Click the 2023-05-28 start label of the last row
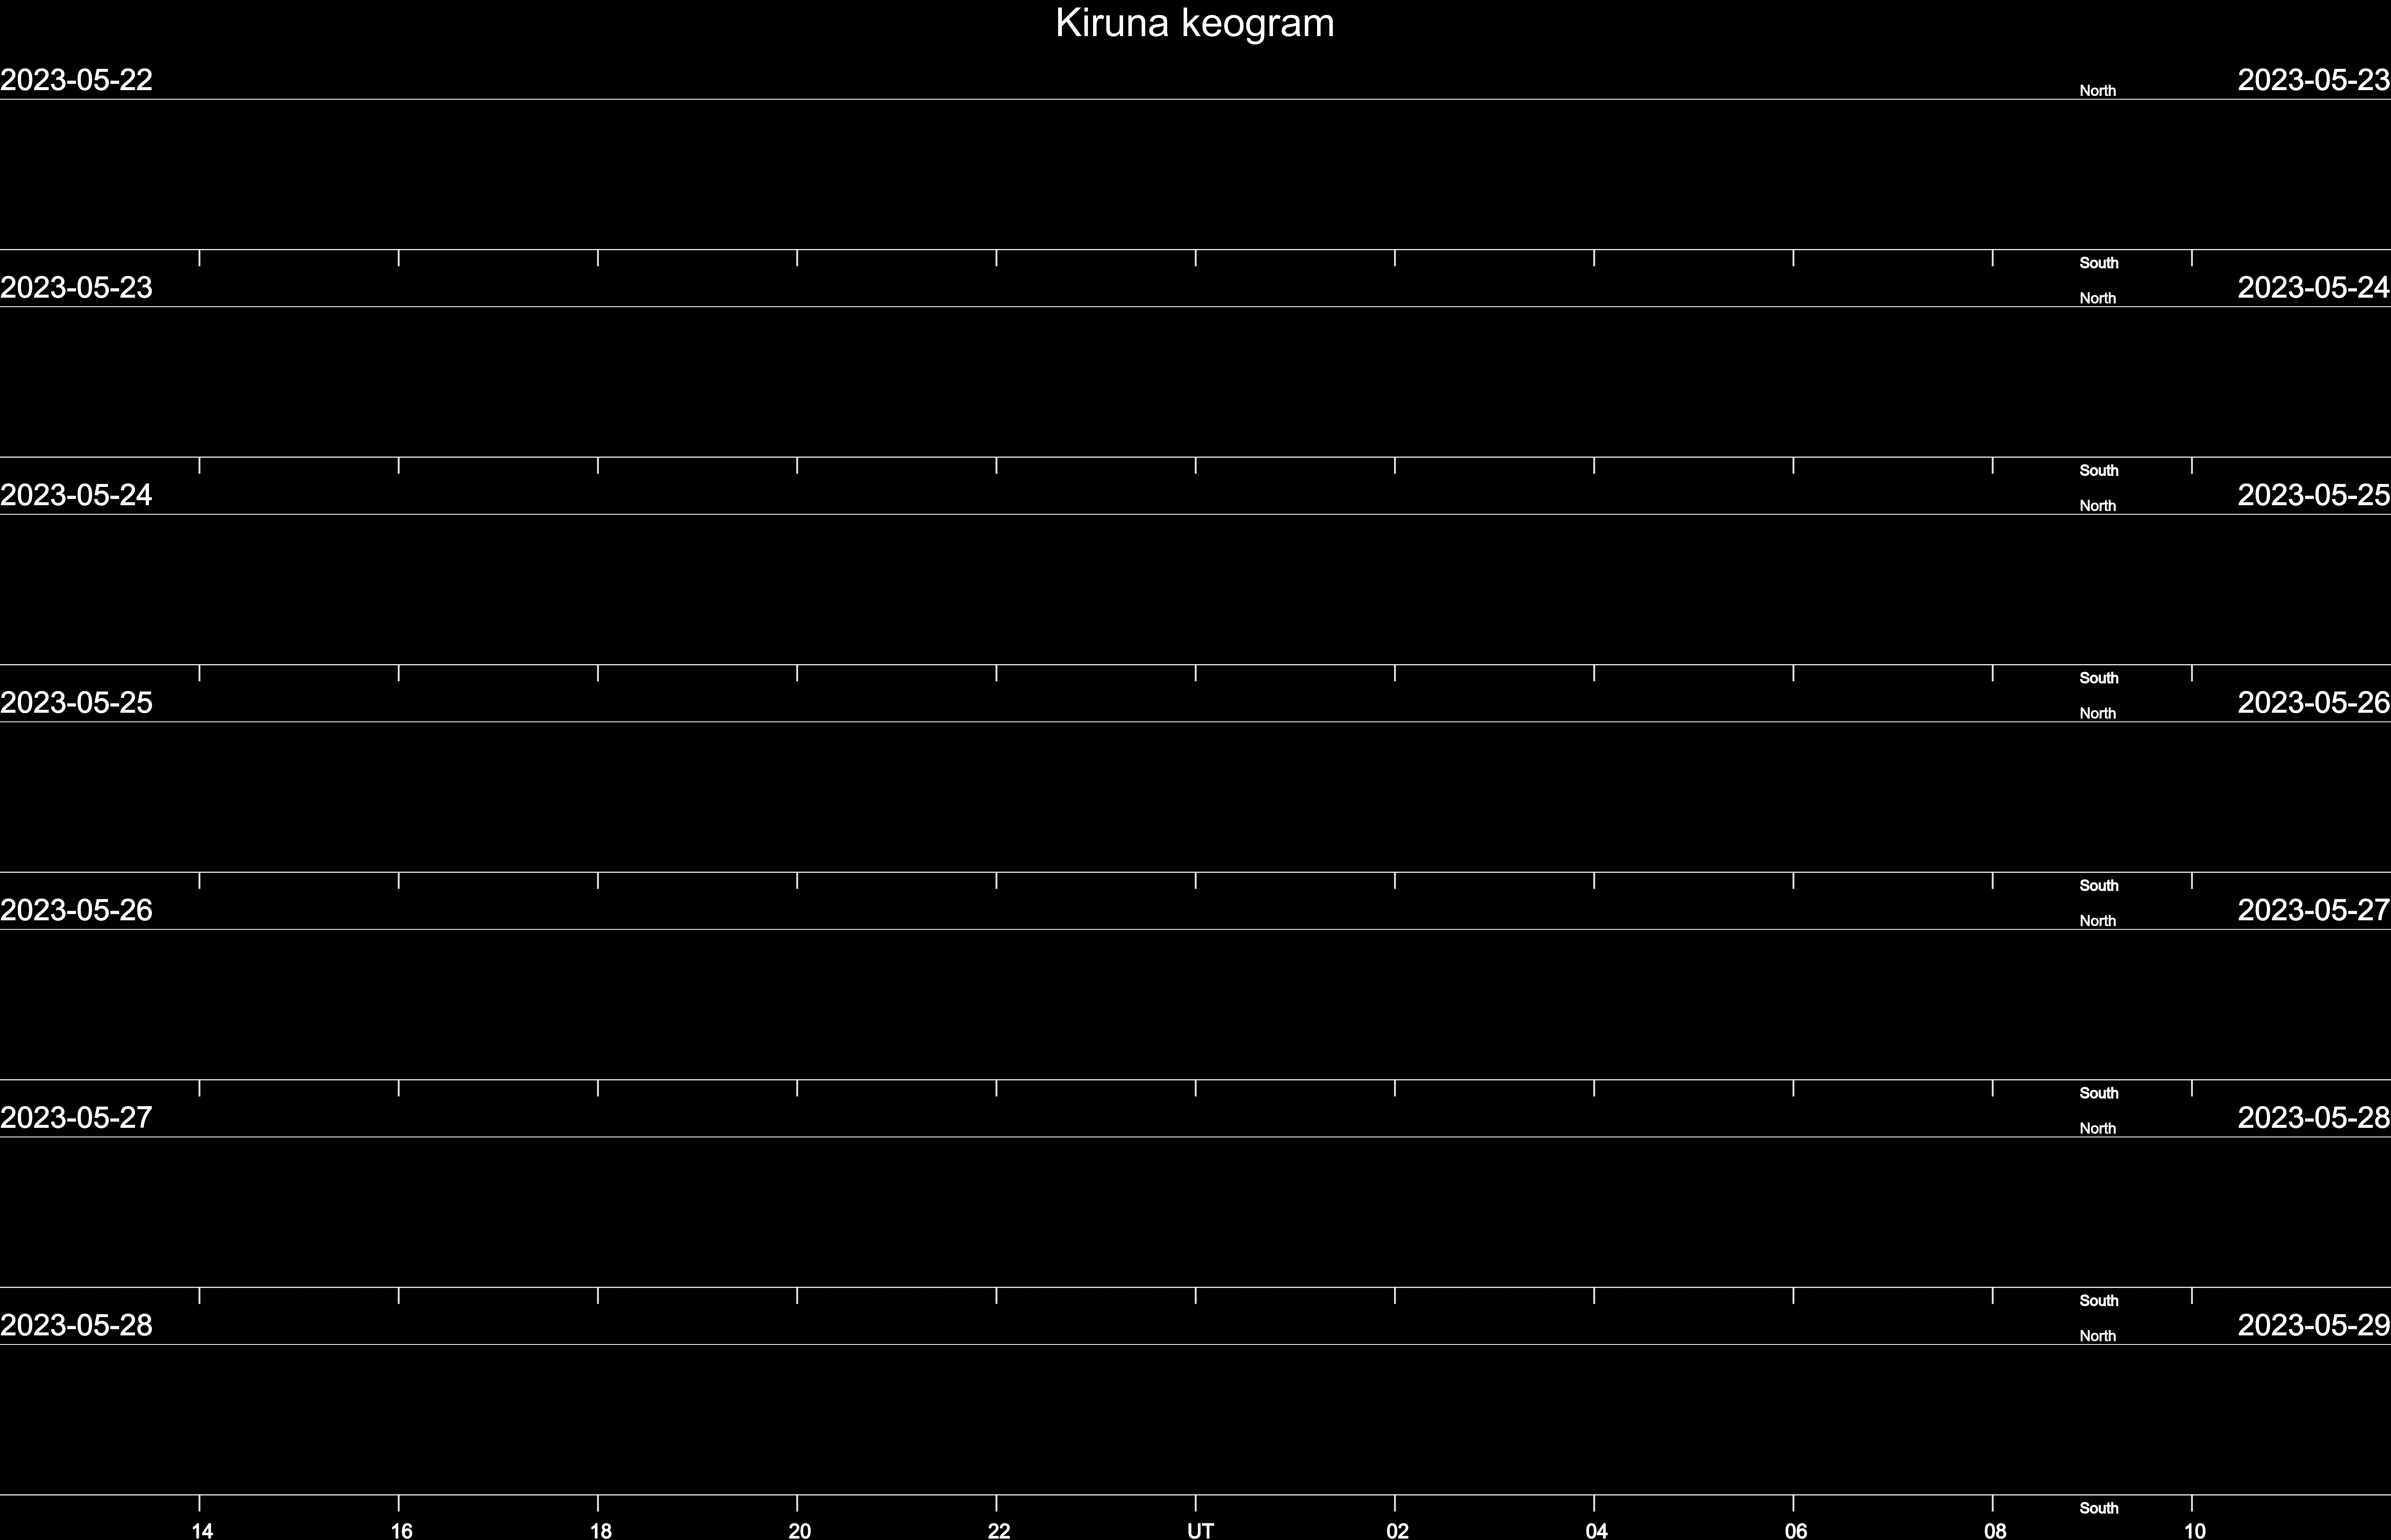The image size is (2391, 1540). [x=76, y=1325]
